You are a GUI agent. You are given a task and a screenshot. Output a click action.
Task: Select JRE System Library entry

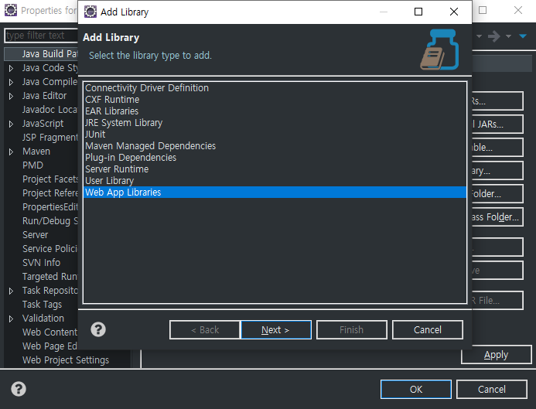[x=275, y=123]
